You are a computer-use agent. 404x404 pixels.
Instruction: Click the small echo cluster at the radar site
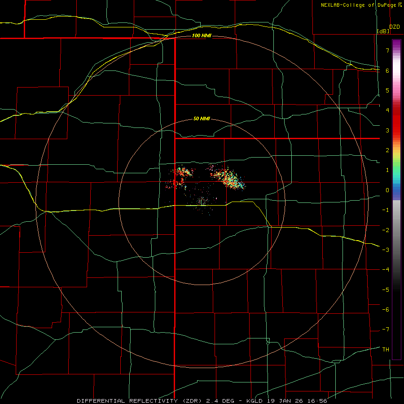coord(202,202)
